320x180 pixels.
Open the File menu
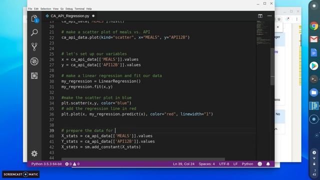coord(30,9)
